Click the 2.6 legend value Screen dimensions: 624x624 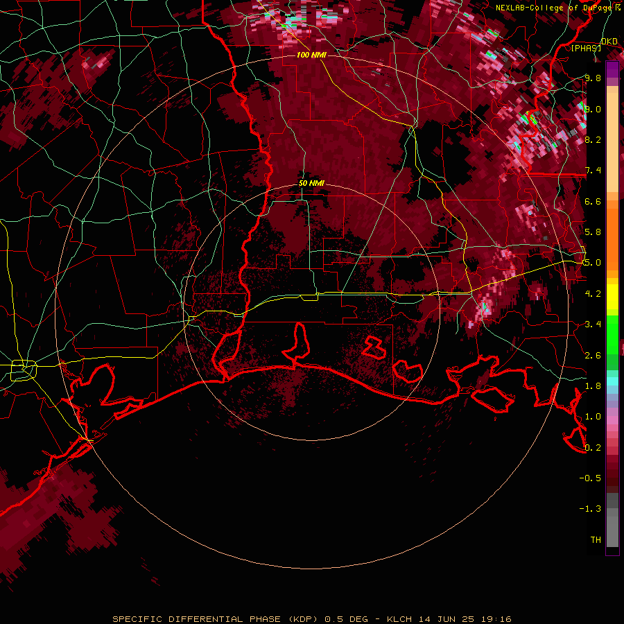593,356
